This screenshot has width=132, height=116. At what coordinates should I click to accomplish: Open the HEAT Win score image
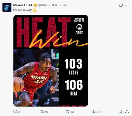click(51, 61)
